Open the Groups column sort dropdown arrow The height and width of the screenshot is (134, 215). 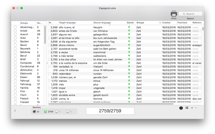pos(160,23)
